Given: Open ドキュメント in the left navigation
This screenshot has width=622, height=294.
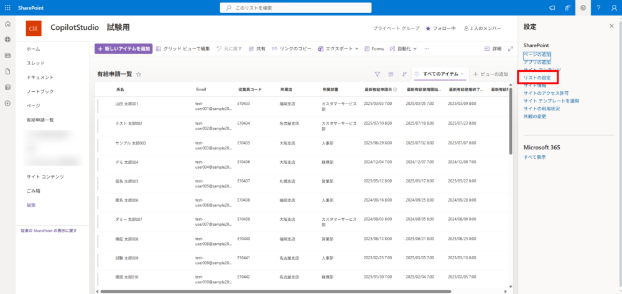Looking at the screenshot, I should tap(40, 77).
